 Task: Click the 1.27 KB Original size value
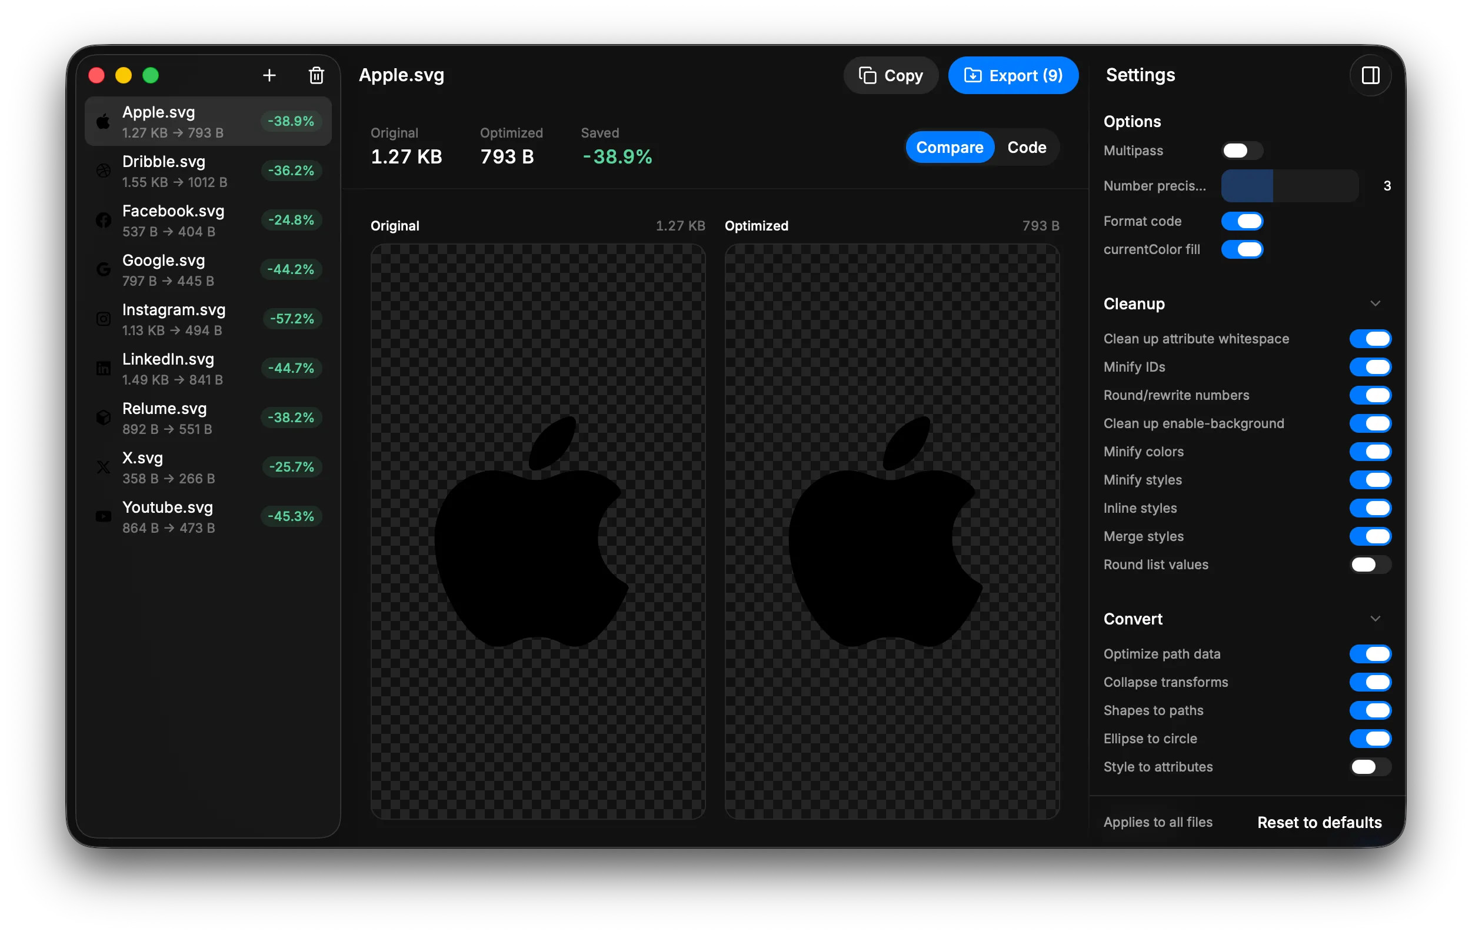pos(406,157)
